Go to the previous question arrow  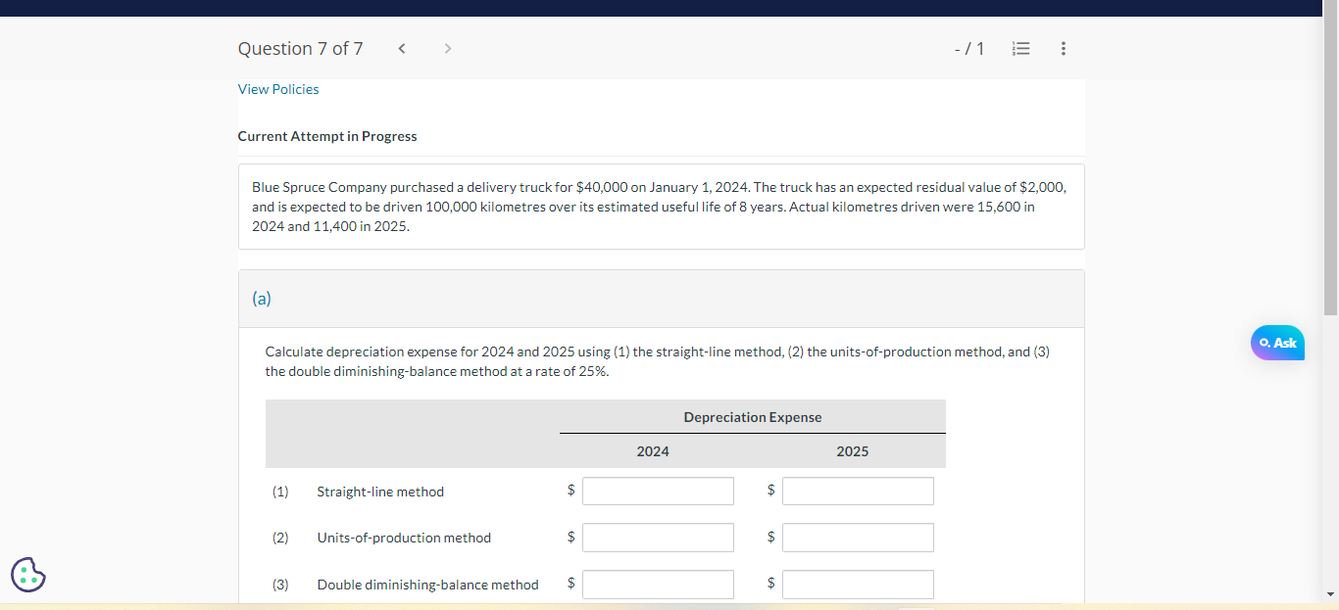pyautogui.click(x=402, y=48)
